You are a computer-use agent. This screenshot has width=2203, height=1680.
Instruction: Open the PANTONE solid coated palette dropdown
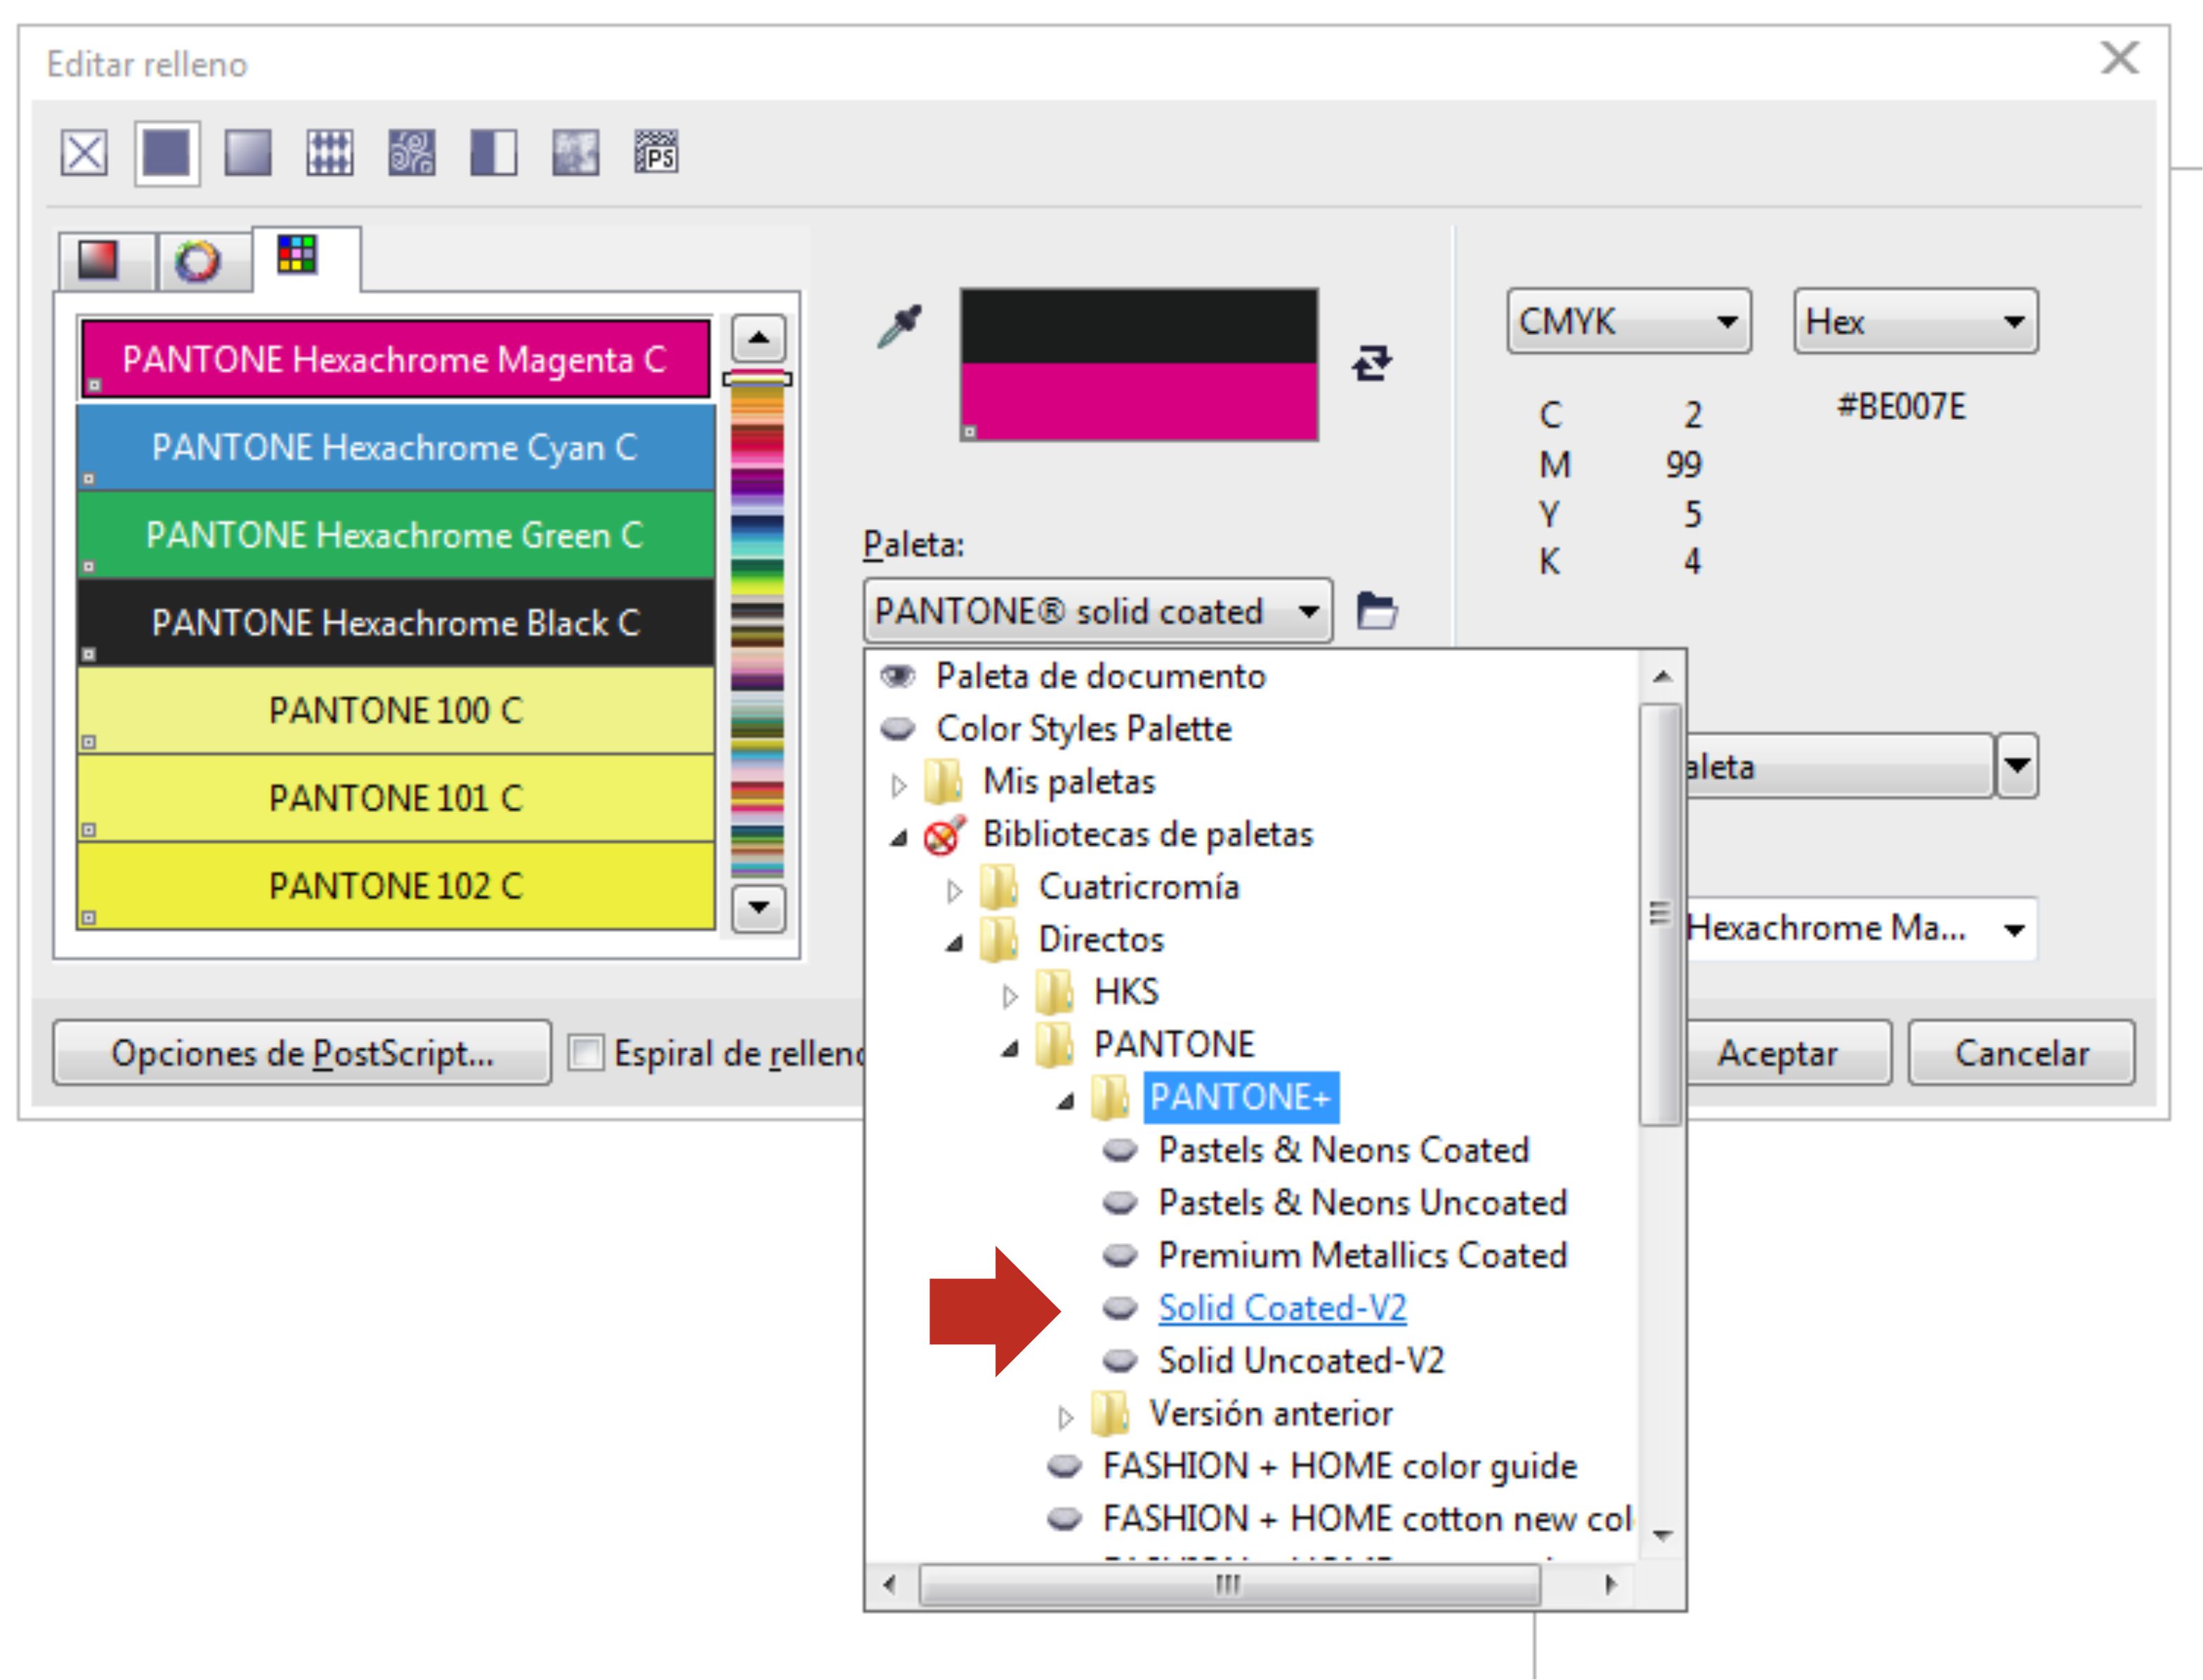1098,610
